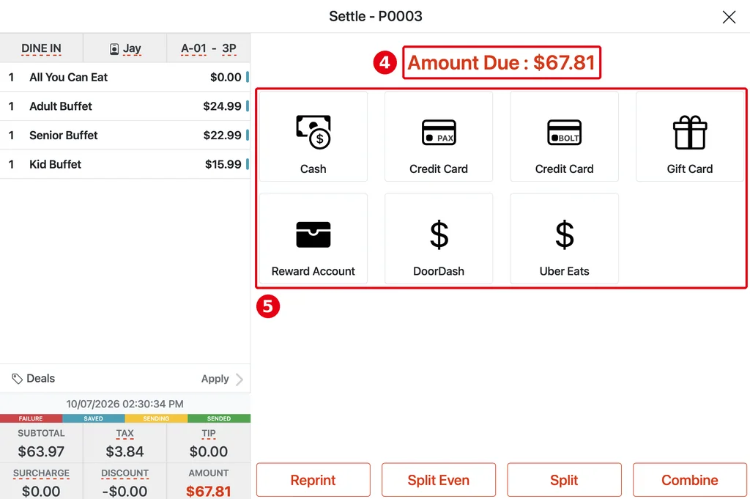Open the DINE IN order type

click(x=41, y=48)
